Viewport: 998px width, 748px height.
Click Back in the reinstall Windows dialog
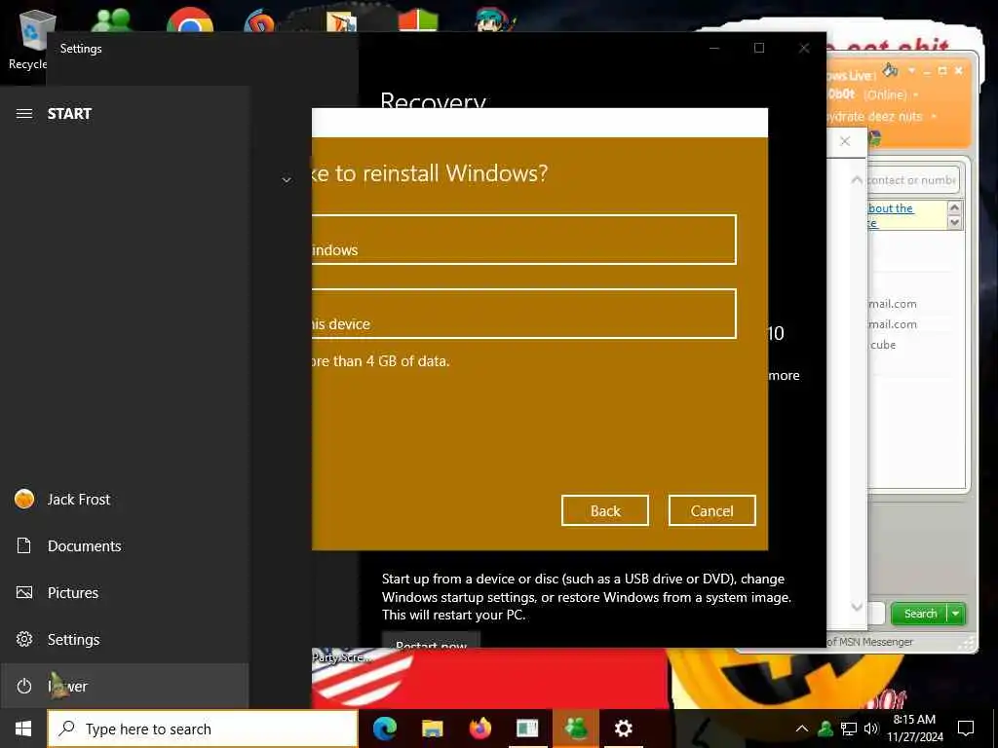pos(604,510)
